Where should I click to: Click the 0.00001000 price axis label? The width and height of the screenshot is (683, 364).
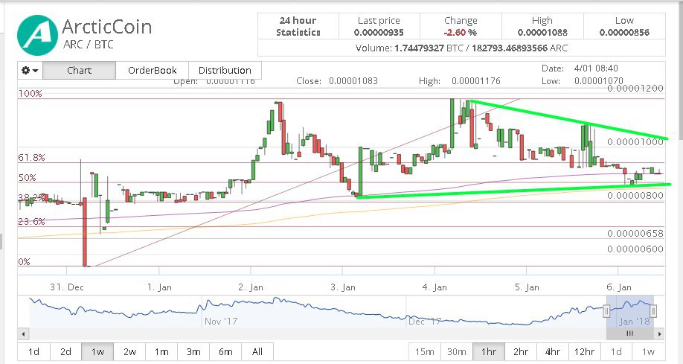click(635, 141)
